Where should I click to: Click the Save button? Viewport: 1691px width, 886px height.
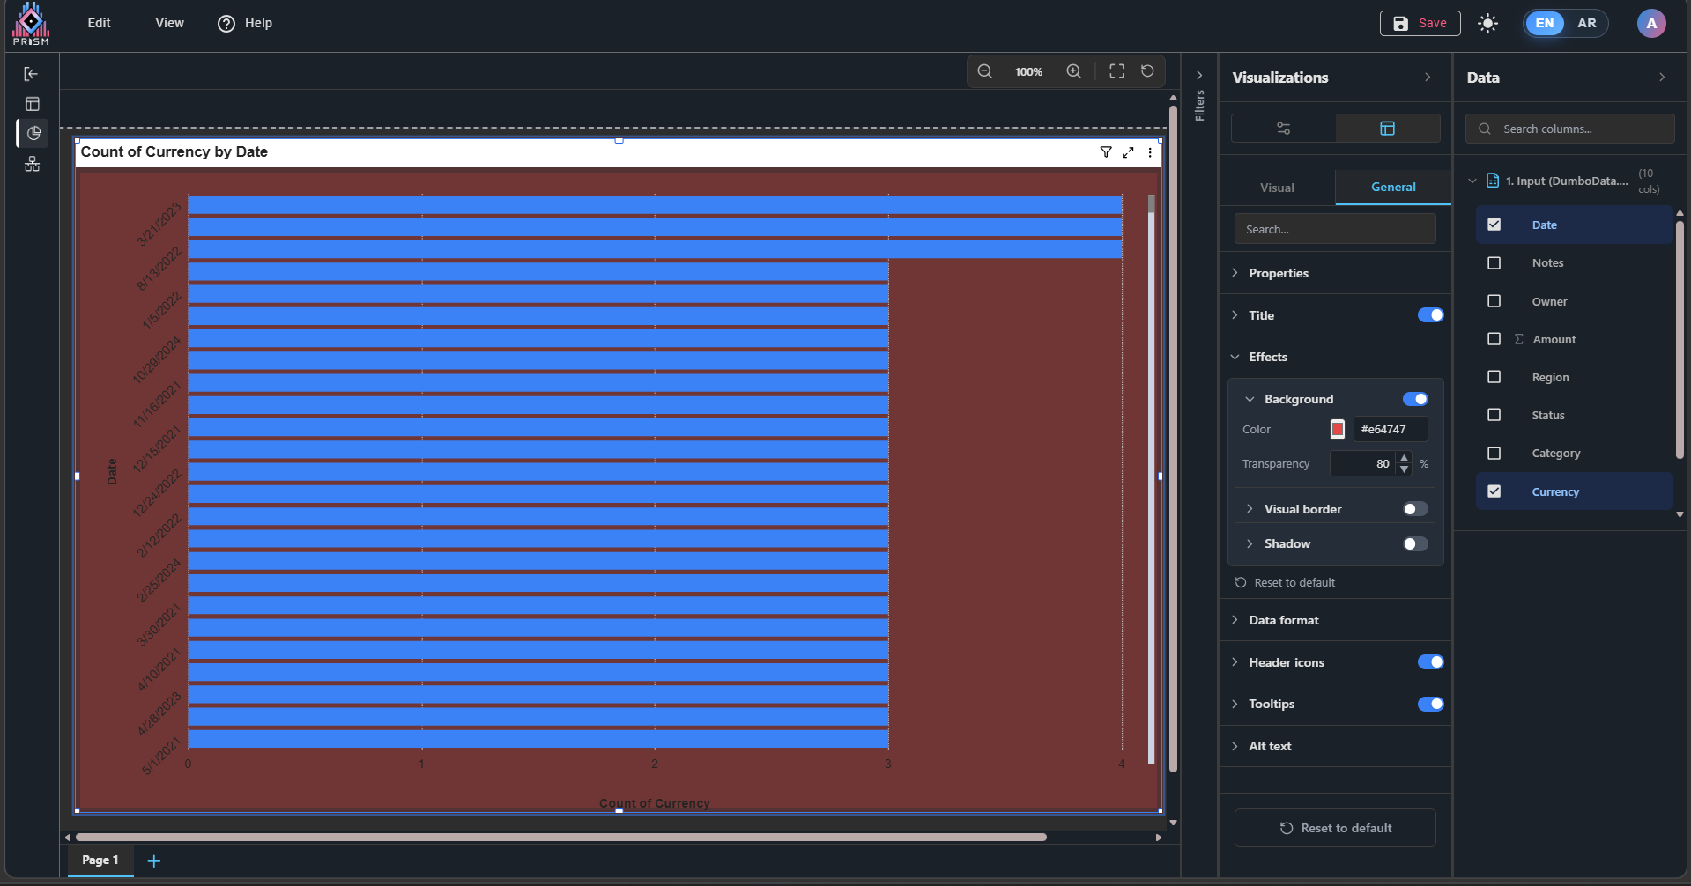pos(1420,24)
